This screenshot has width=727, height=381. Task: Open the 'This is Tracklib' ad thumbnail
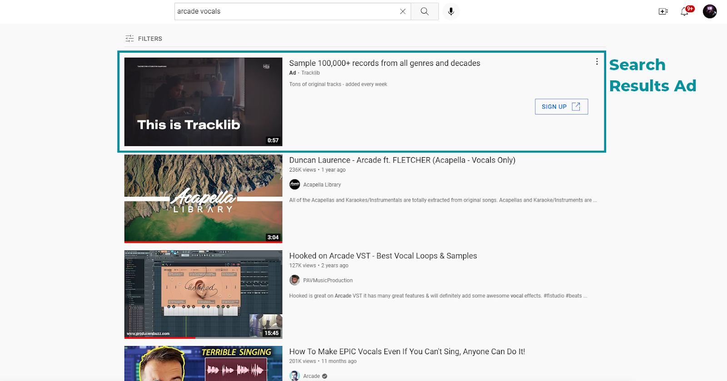(x=203, y=102)
